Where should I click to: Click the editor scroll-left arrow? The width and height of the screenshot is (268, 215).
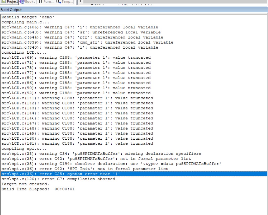80,2
